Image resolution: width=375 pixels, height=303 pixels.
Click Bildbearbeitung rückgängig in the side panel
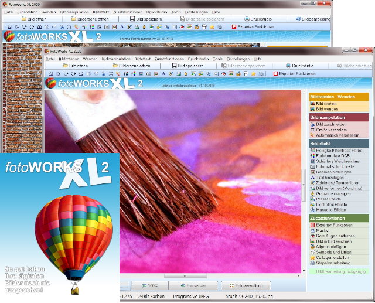pos(339,271)
